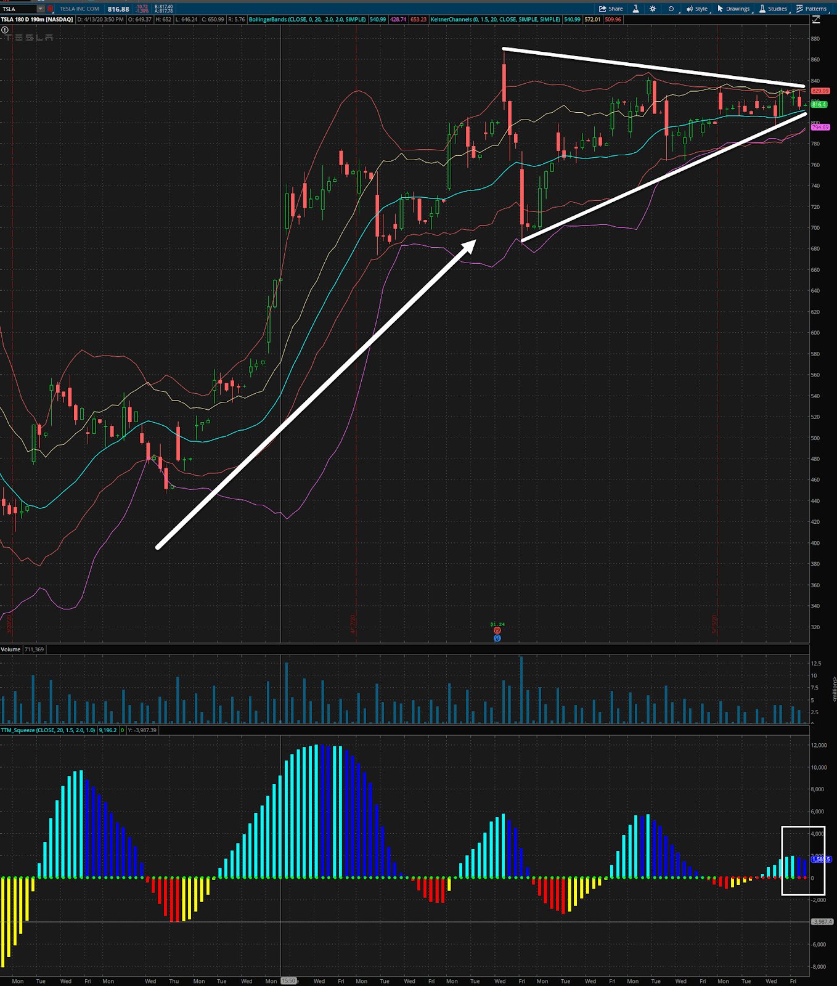The height and width of the screenshot is (986, 837).
Task: Click the KeltnerChannels study label
Action: point(496,20)
